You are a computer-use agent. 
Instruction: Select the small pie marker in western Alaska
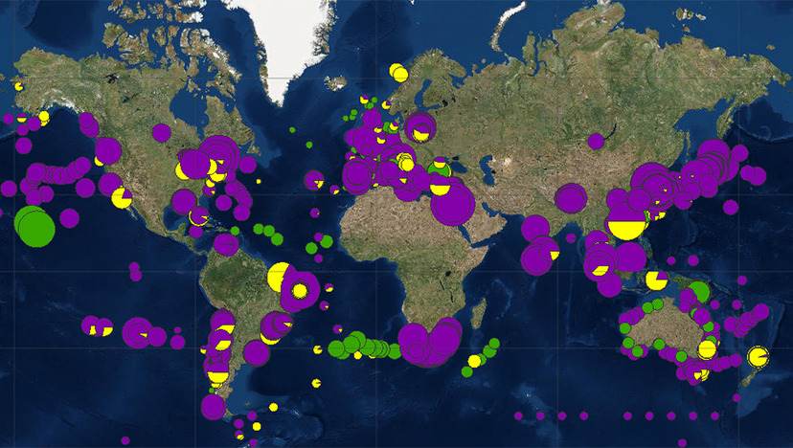click(19, 86)
